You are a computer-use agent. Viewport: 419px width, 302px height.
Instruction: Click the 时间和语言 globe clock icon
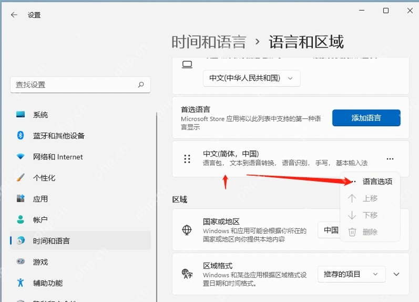(21, 240)
